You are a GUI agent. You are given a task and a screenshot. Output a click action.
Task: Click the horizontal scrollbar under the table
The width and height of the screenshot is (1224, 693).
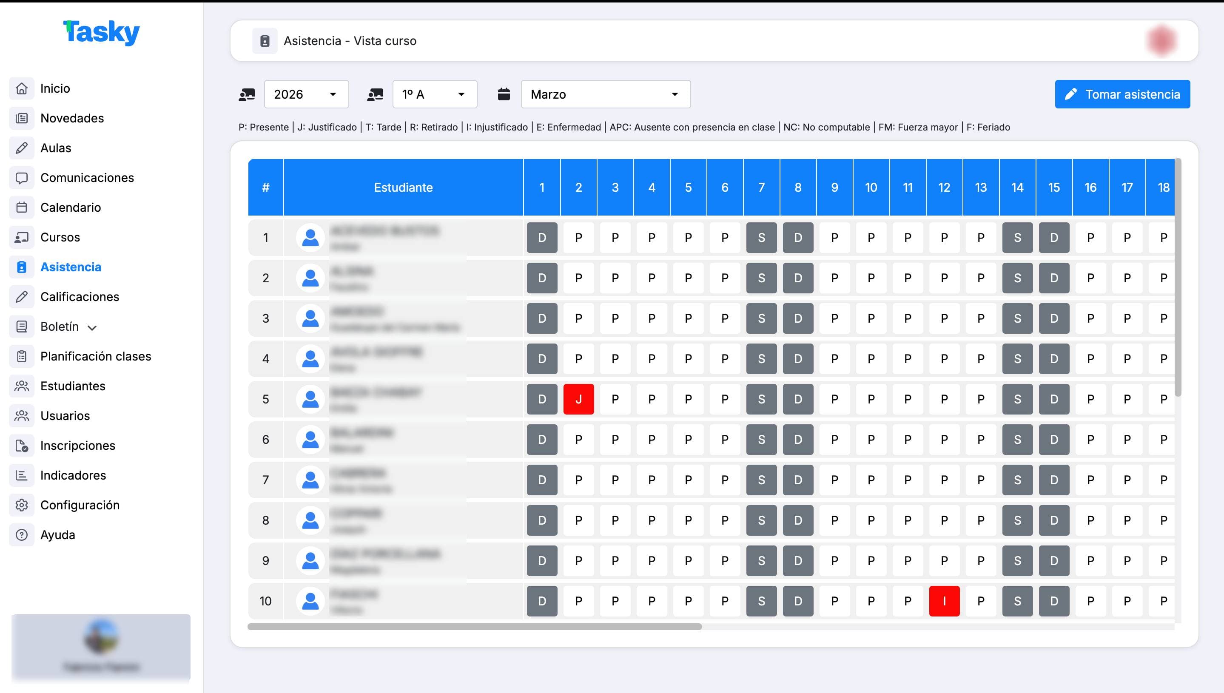coord(475,626)
